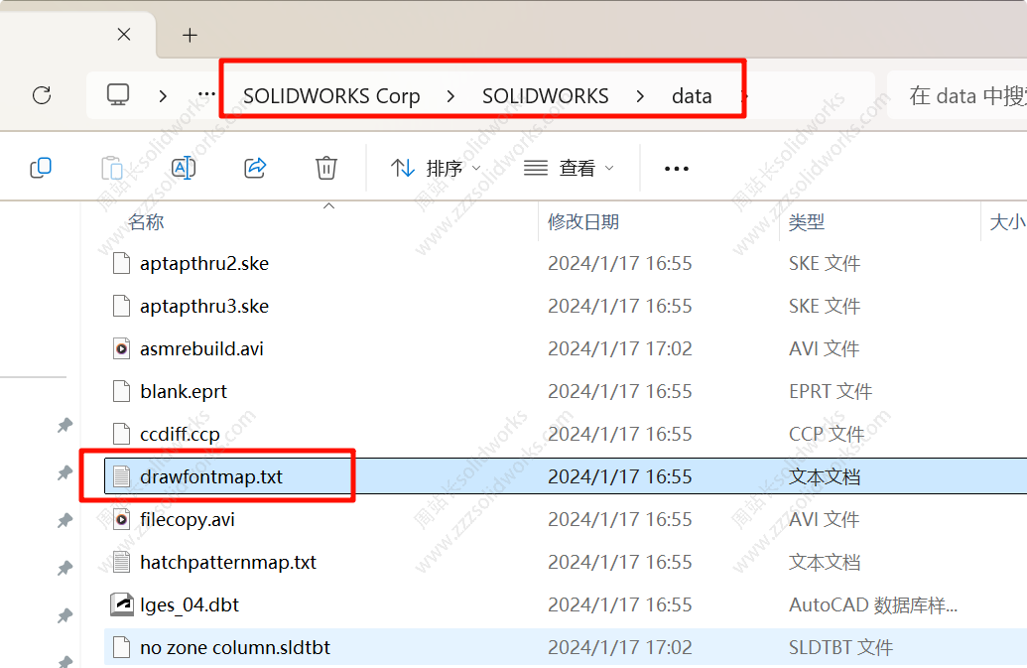1027x668 pixels.
Task: Click the AVI 文件 type of filecopy.avi
Action: (824, 519)
